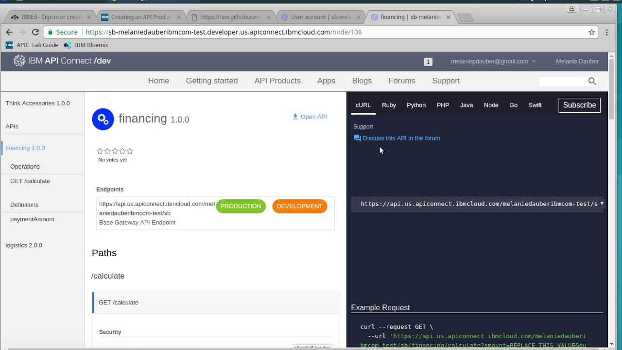
Task: Open the Apps menu item
Action: [326, 81]
